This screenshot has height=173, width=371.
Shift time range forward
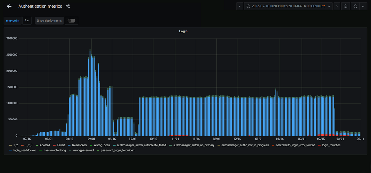tap(337, 7)
